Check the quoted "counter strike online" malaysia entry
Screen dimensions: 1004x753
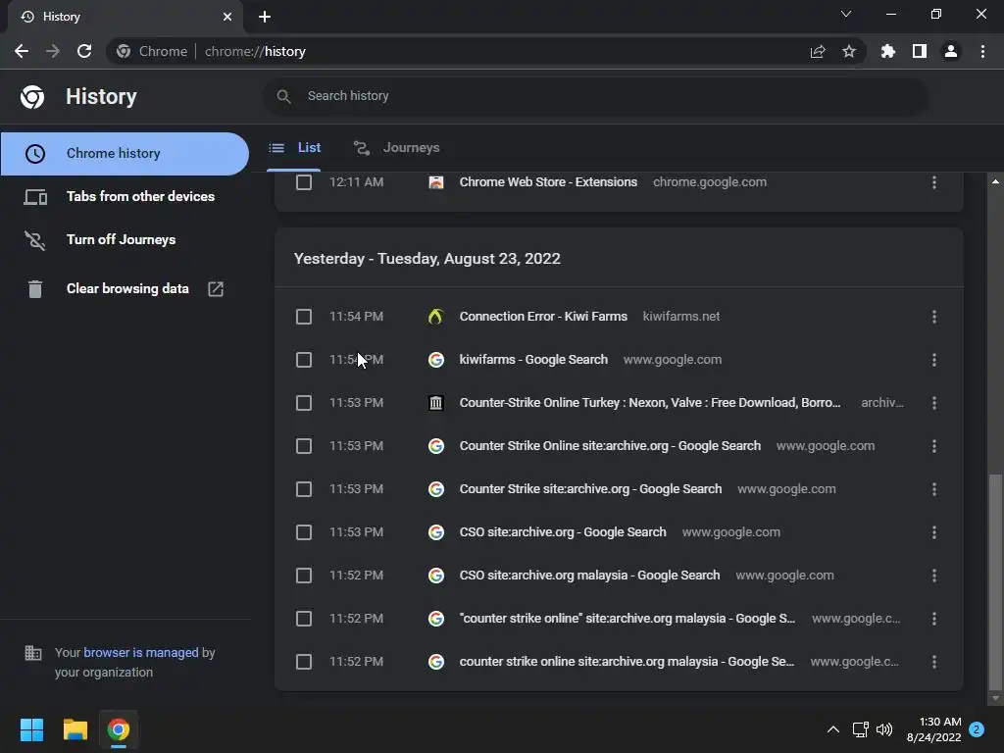pos(304,619)
